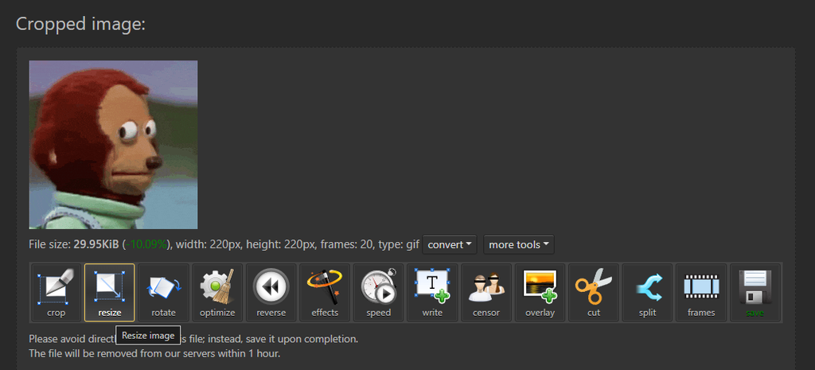This screenshot has width=815, height=370.
Task: Open the frames filmstrip tool
Action: [701, 293]
